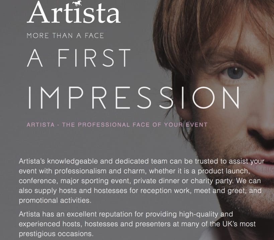The image size is (274, 240).
Task: Select the pink professional face of your event subtitle
Action: (x=117, y=125)
